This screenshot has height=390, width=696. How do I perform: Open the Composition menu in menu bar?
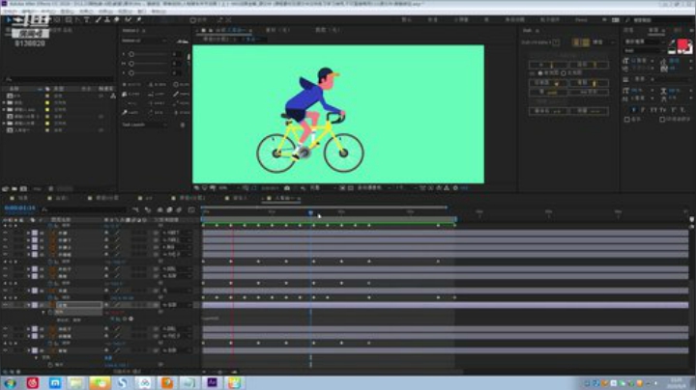(x=47, y=11)
